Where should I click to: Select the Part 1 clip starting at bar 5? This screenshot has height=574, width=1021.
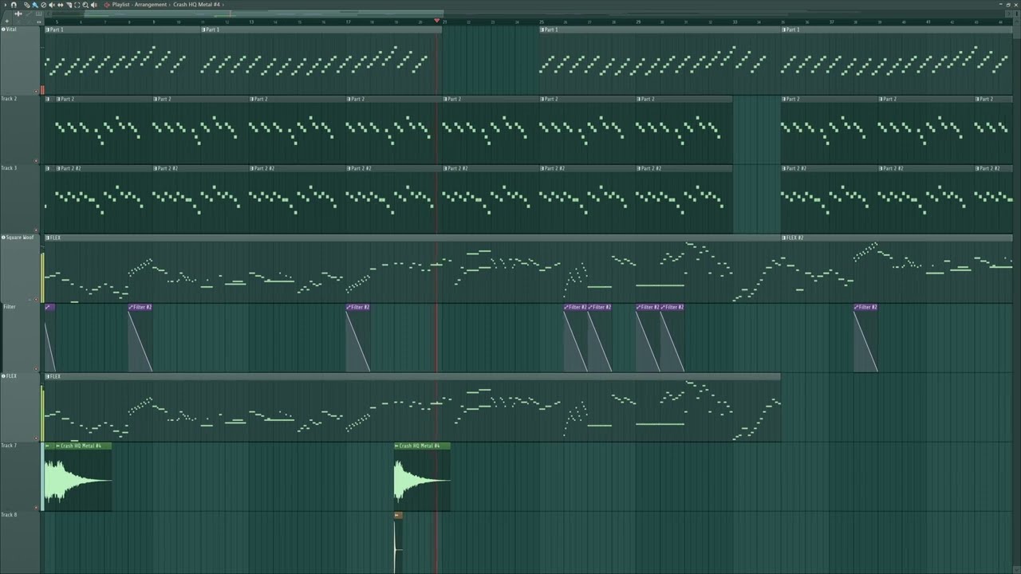tap(122, 60)
